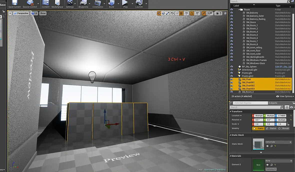
Task: Open grid snap value 10 dropdown
Action: point(186,13)
